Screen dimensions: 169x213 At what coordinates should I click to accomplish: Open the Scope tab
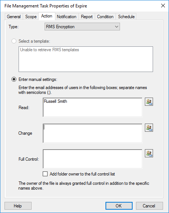31,17
